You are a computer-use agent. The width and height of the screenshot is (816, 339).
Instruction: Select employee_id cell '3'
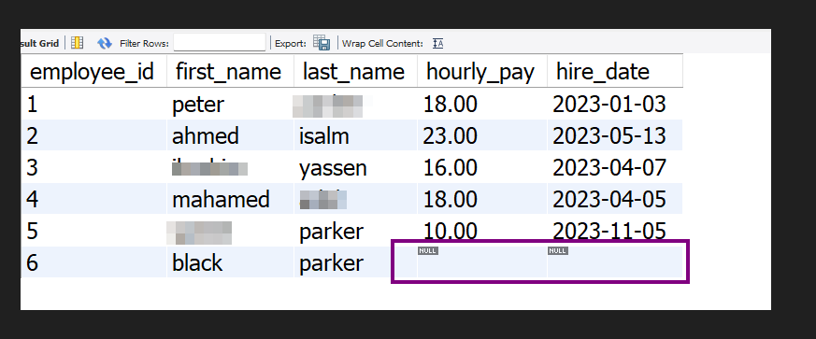(93, 167)
